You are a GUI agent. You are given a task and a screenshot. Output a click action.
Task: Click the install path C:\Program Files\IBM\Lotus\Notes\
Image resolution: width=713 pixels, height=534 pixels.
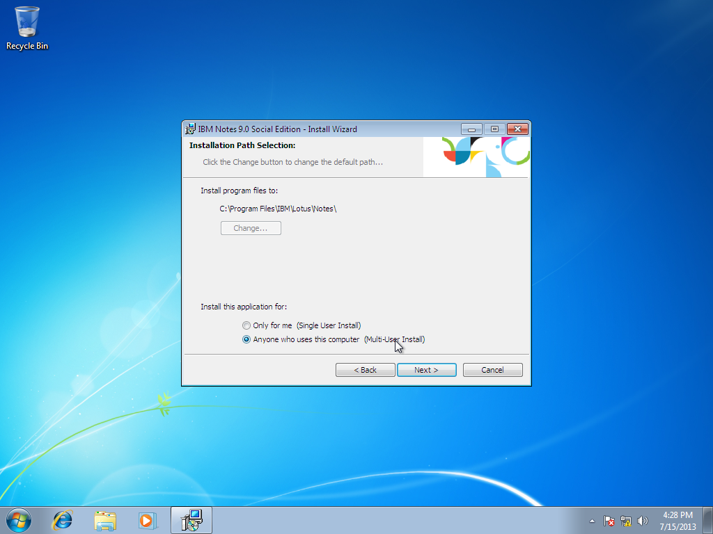[279, 208]
